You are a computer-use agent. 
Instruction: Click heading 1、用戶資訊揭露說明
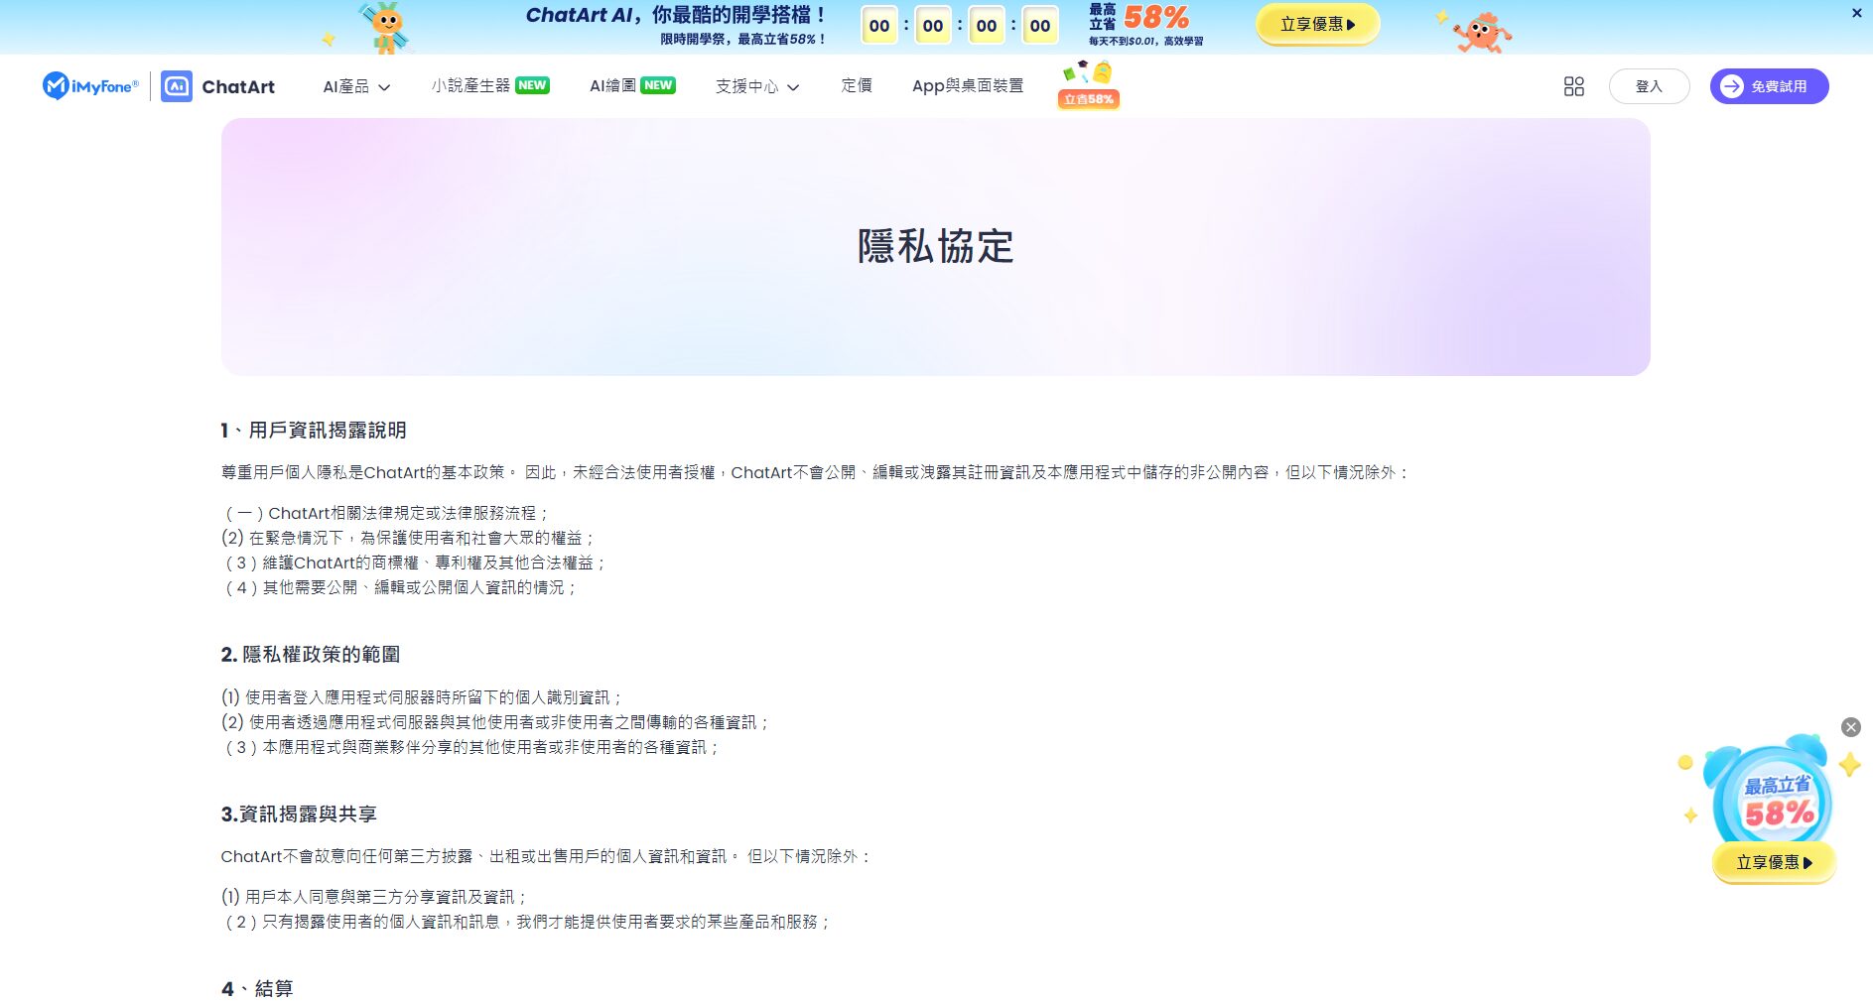click(314, 430)
